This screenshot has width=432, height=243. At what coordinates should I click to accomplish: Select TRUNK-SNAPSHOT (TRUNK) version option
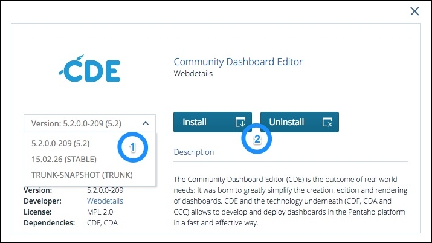82,175
